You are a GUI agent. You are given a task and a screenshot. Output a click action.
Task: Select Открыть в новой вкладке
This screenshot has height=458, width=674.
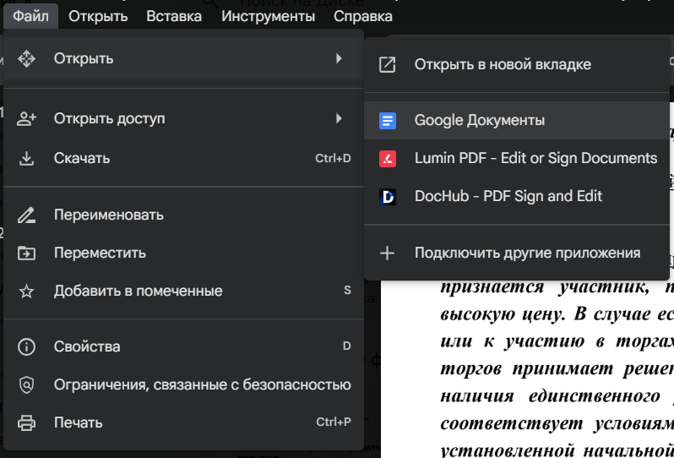pyautogui.click(x=517, y=64)
